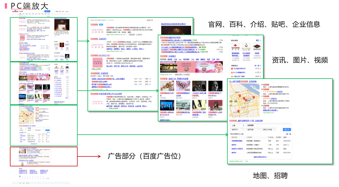Open 克丽缇娜 官方 website result title
This screenshot has width=339, height=187.
(x=94, y=24)
